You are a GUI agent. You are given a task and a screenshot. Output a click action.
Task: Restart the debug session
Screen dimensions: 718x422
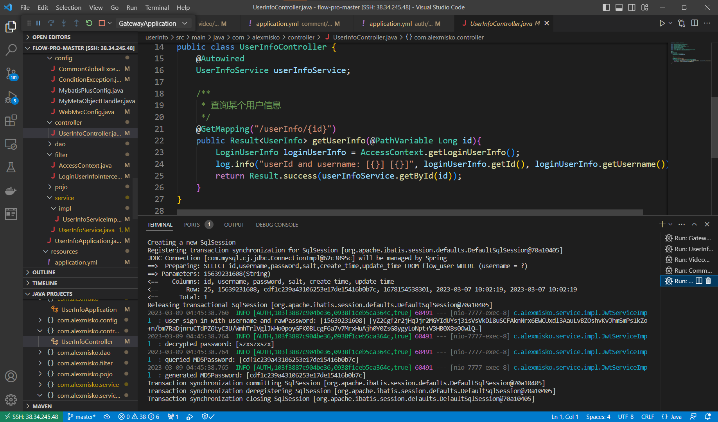click(x=89, y=23)
